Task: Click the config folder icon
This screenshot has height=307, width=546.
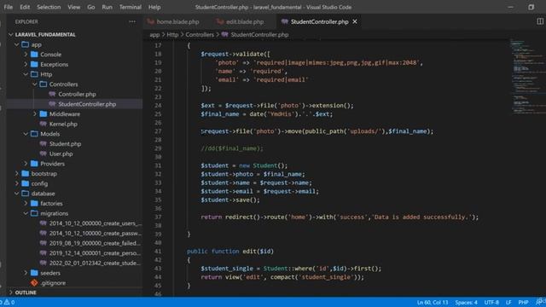Action: click(x=25, y=183)
